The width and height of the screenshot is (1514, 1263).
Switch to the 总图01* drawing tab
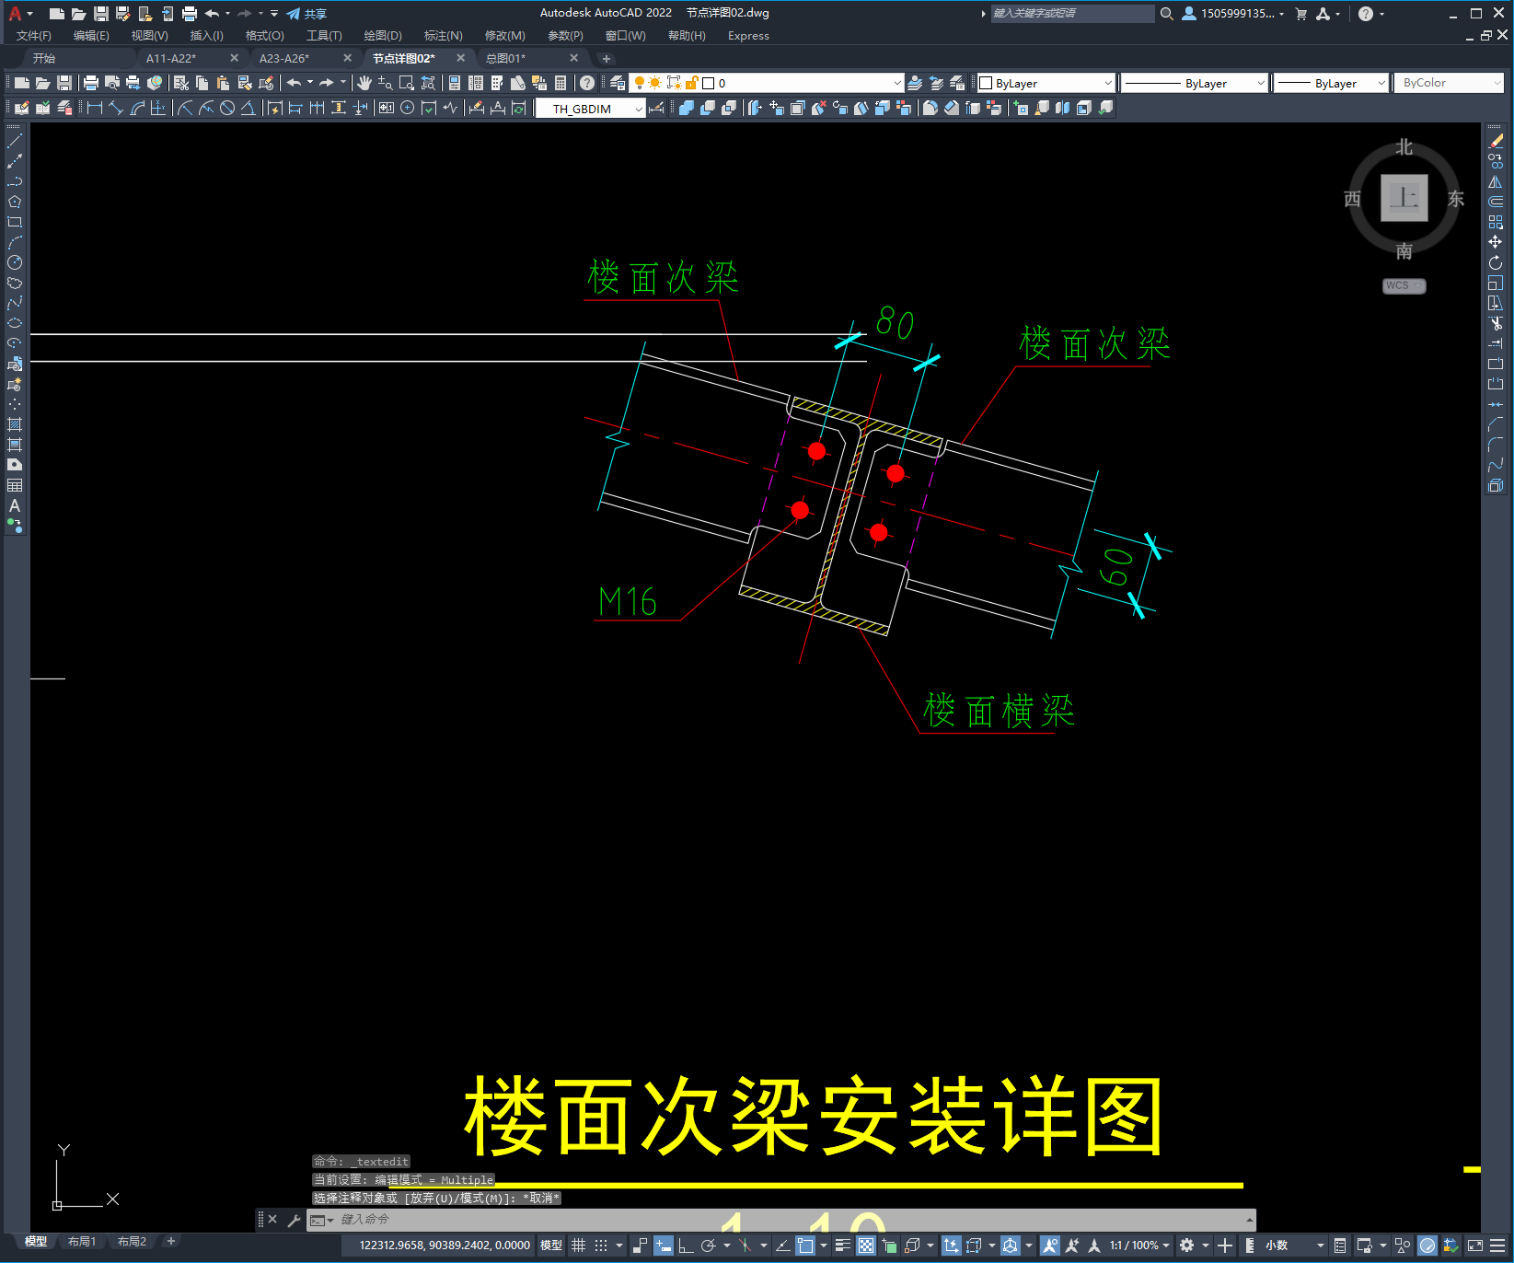point(505,58)
